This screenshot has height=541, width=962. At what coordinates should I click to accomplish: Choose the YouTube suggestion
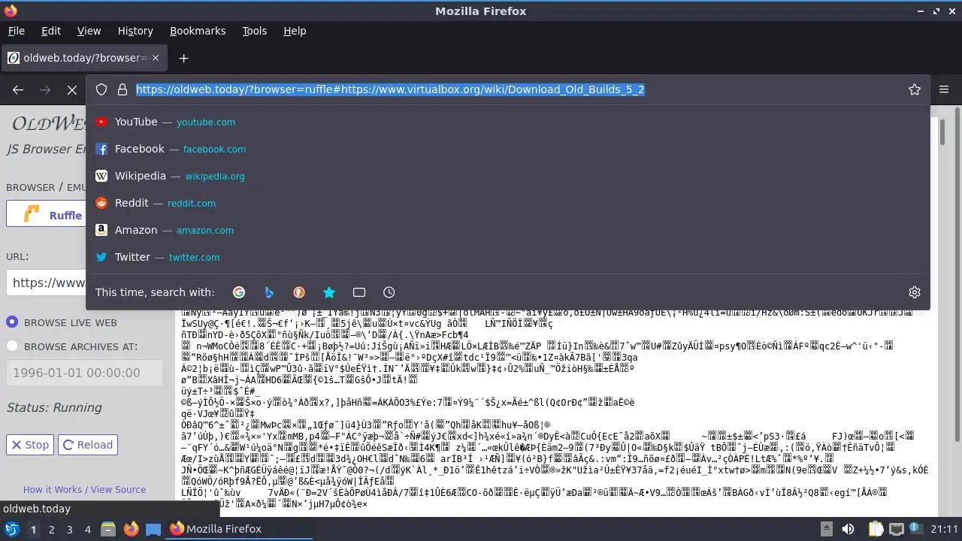pyautogui.click(x=507, y=122)
